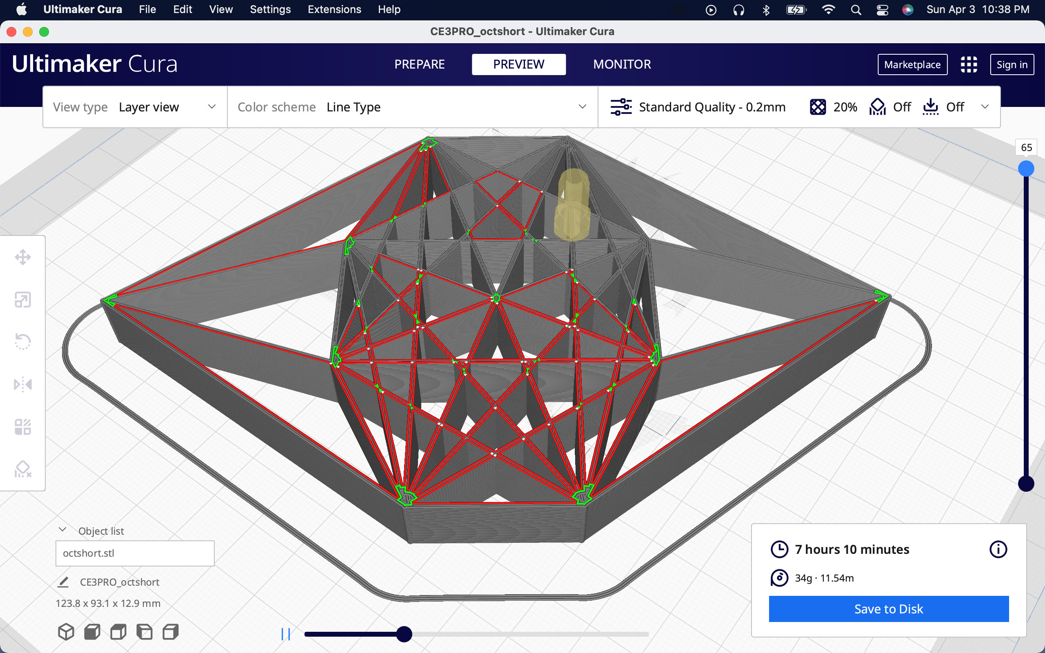Click the build plate adhesion Off icon
The width and height of the screenshot is (1045, 653).
[931, 107]
